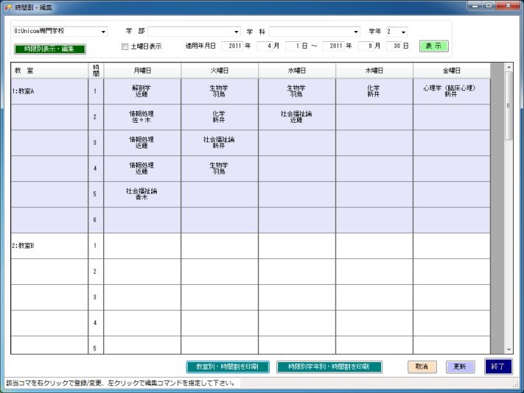Image resolution: width=524 pixels, height=393 pixels.
Task: Click the 時限別学年別・時間割を印刷 button
Action: (329, 367)
